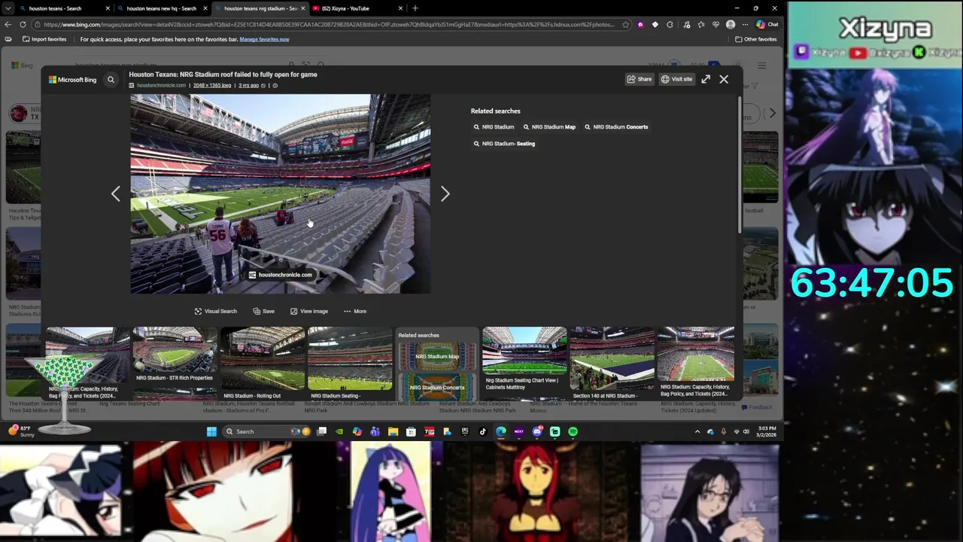Open clock showing 3:03 PM

(x=767, y=431)
